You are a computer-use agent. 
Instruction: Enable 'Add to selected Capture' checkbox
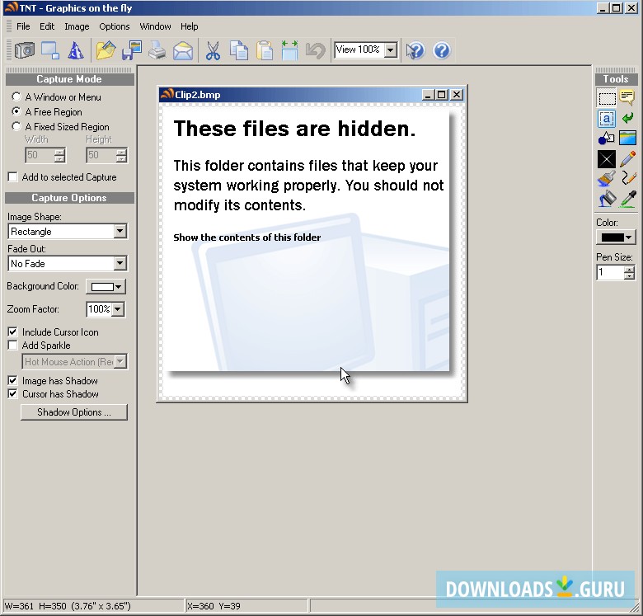(12, 177)
